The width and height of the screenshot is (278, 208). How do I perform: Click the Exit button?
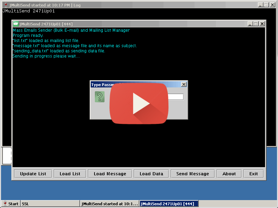254,174
